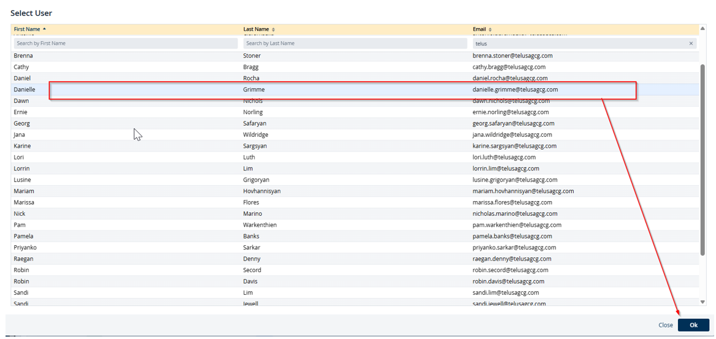
Task: Click the Last Name sort icon
Action: 274,29
